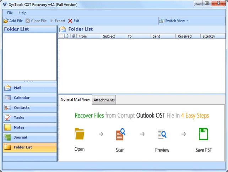Click the Calendar icon in the sidebar

[7, 98]
